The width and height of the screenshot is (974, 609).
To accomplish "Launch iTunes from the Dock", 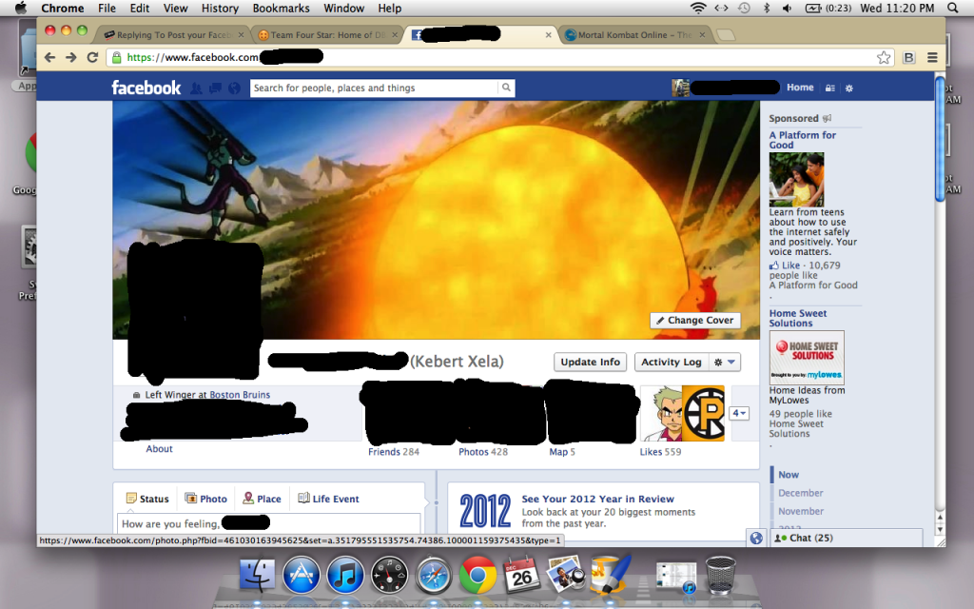I will [345, 575].
